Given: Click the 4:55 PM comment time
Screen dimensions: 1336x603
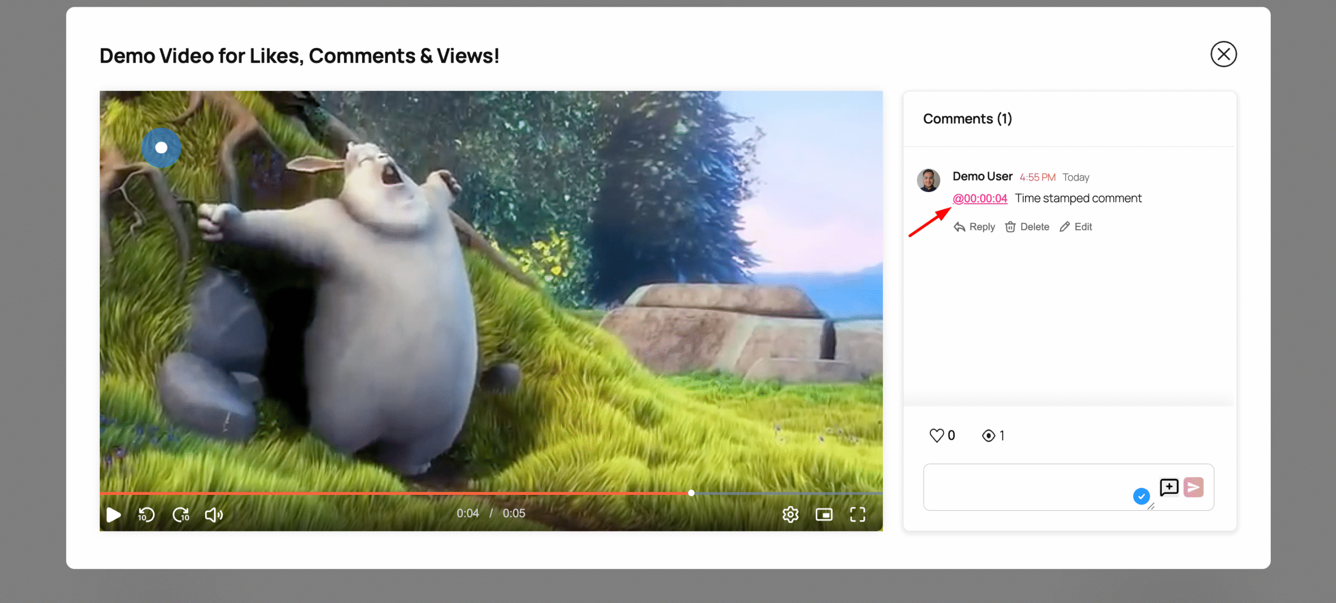Looking at the screenshot, I should 1037,177.
